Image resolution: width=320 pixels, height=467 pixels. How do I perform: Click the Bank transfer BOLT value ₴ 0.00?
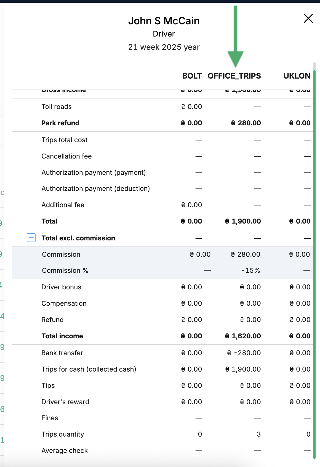coord(191,353)
